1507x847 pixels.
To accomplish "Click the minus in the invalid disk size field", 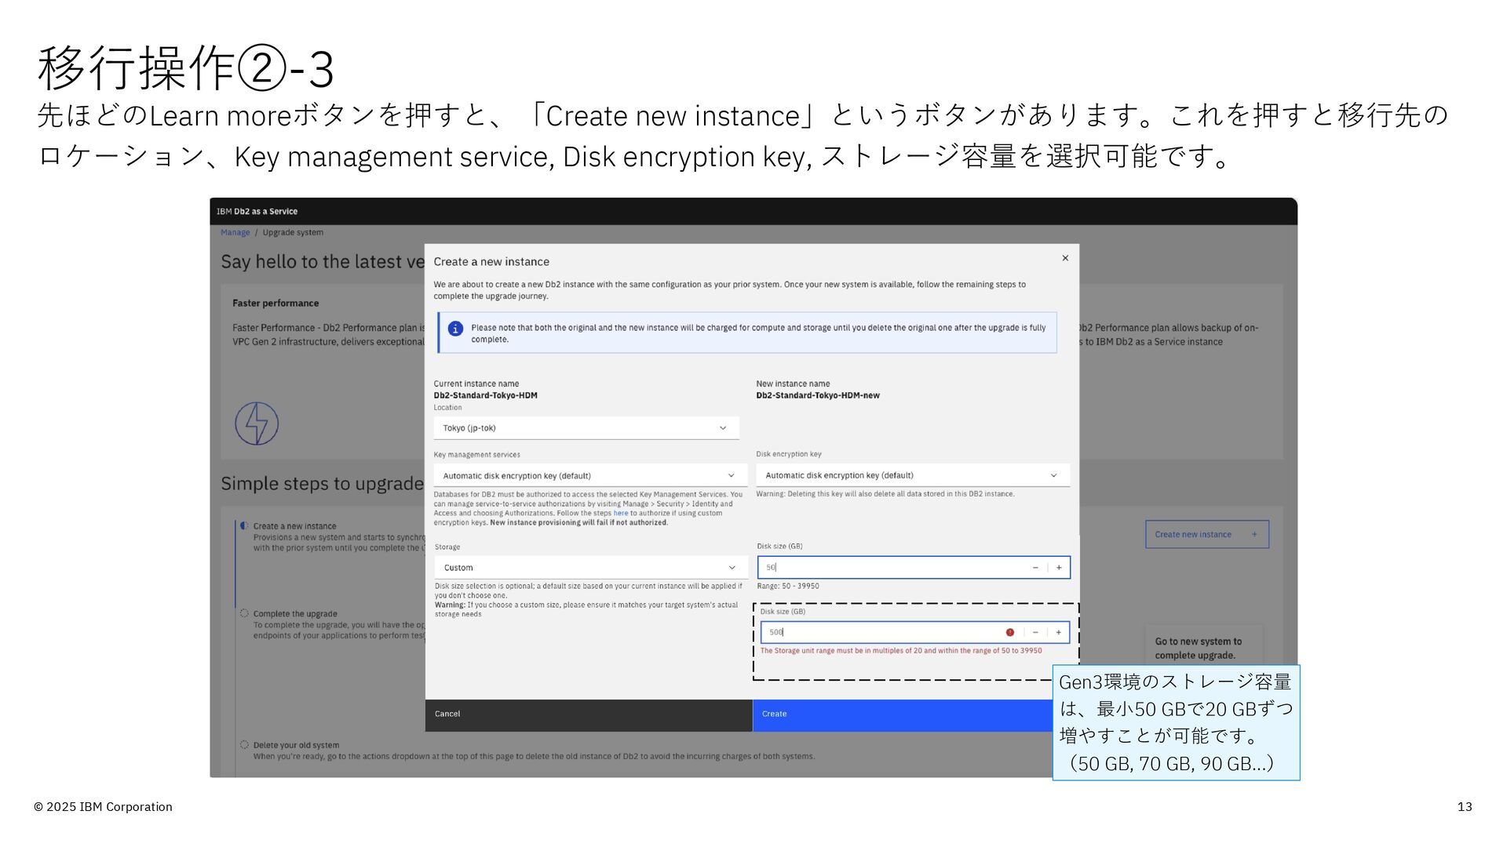I will pos(1035,632).
